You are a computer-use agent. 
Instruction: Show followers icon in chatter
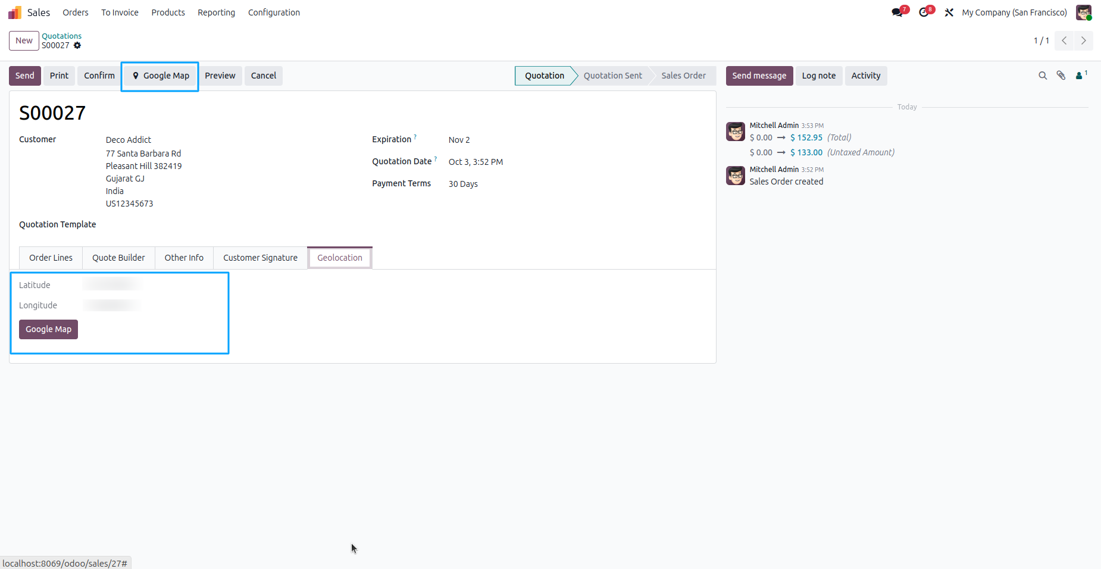click(1081, 75)
